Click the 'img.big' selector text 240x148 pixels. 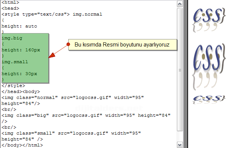[12, 38]
